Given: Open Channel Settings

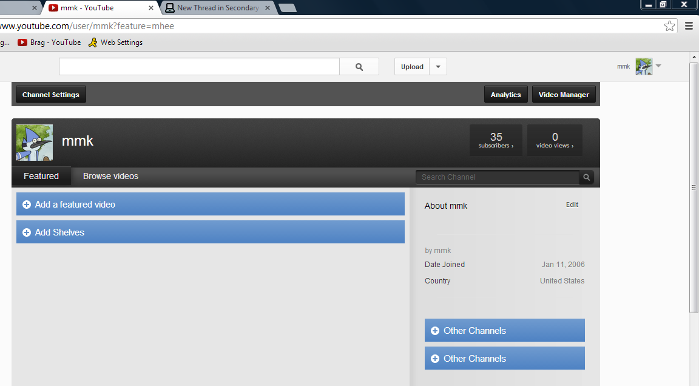Looking at the screenshot, I should (x=51, y=95).
